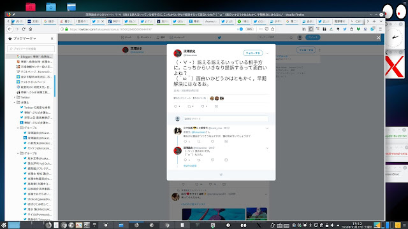408x229 pixels.
Task: Click the blue ツイート compose button
Action: [x=312, y=38]
